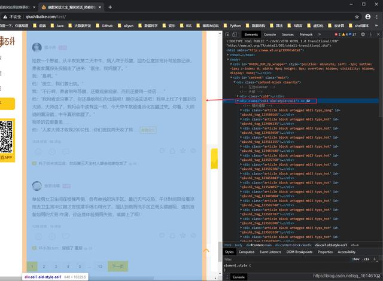The image size is (383, 281).
Task: Open the Chrome three-dot menu
Action: (x=376, y=17)
